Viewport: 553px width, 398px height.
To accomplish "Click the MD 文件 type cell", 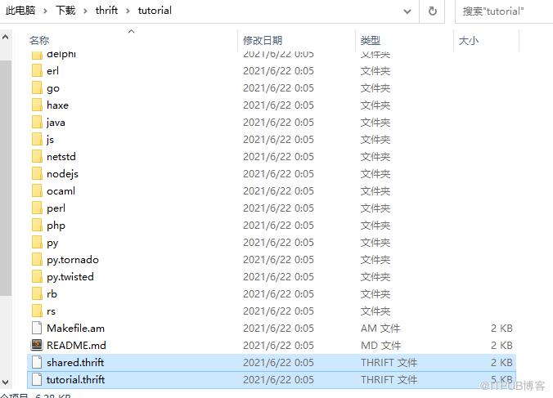I will coord(380,345).
